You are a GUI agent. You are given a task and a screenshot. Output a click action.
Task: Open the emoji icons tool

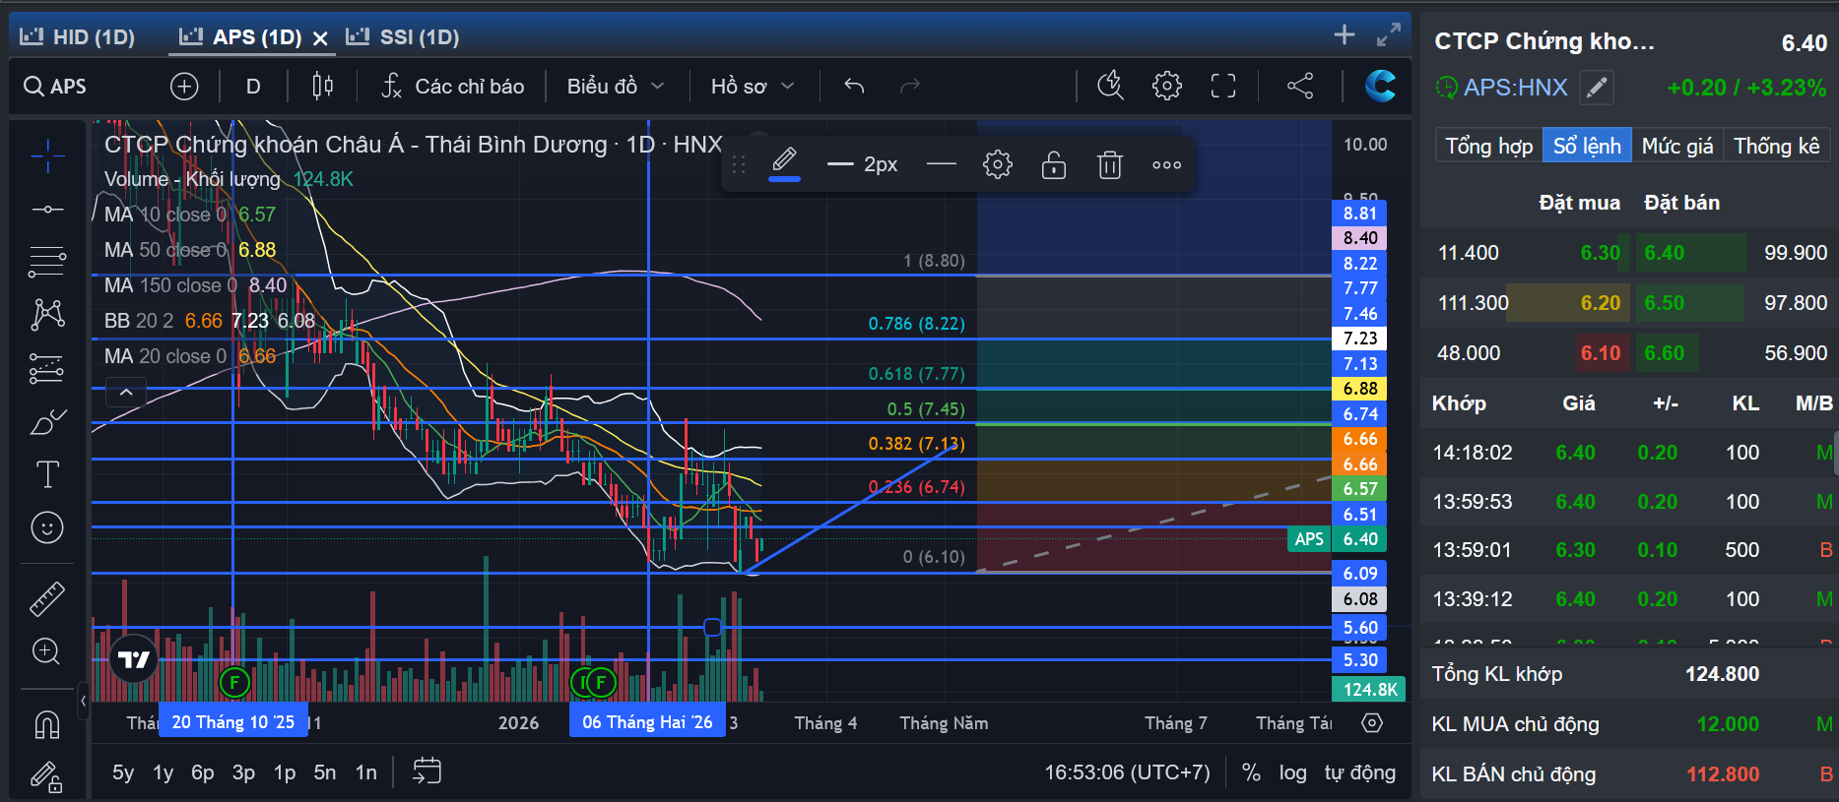(47, 527)
